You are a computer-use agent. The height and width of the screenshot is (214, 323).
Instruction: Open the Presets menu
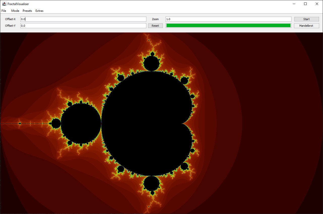(27, 11)
